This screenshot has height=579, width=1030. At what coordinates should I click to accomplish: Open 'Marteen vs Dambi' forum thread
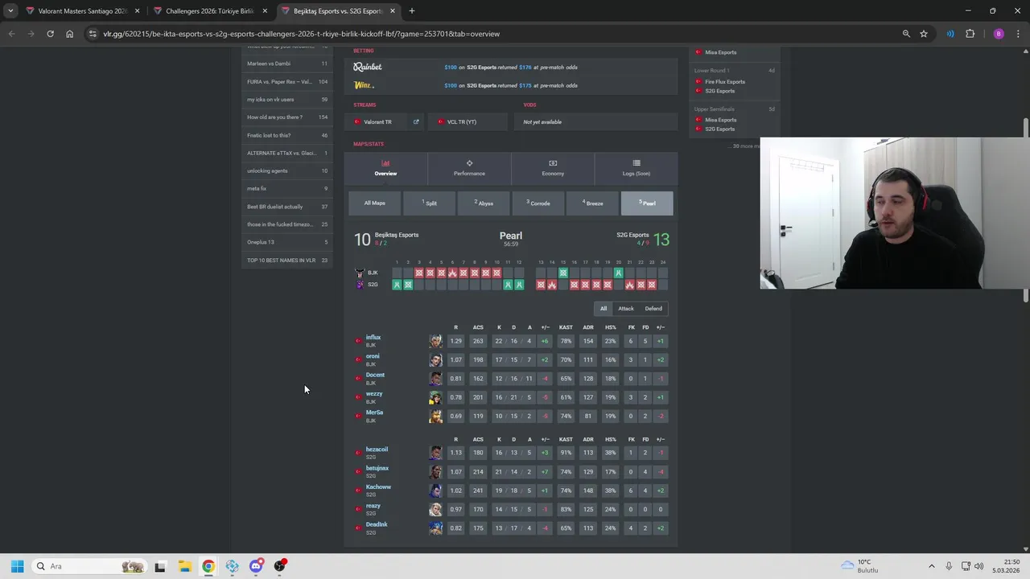pos(287,64)
